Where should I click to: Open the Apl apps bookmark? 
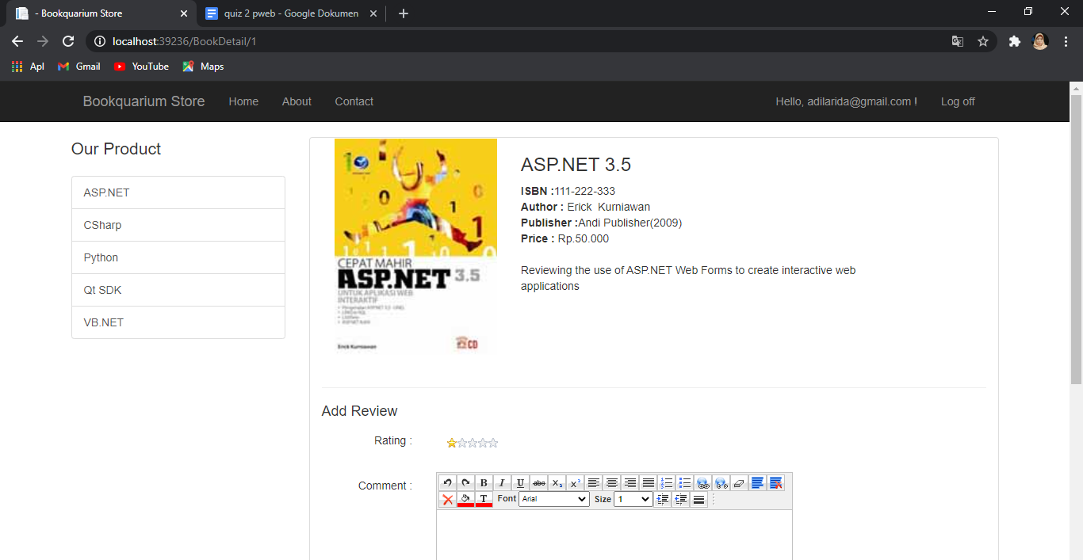[x=28, y=67]
